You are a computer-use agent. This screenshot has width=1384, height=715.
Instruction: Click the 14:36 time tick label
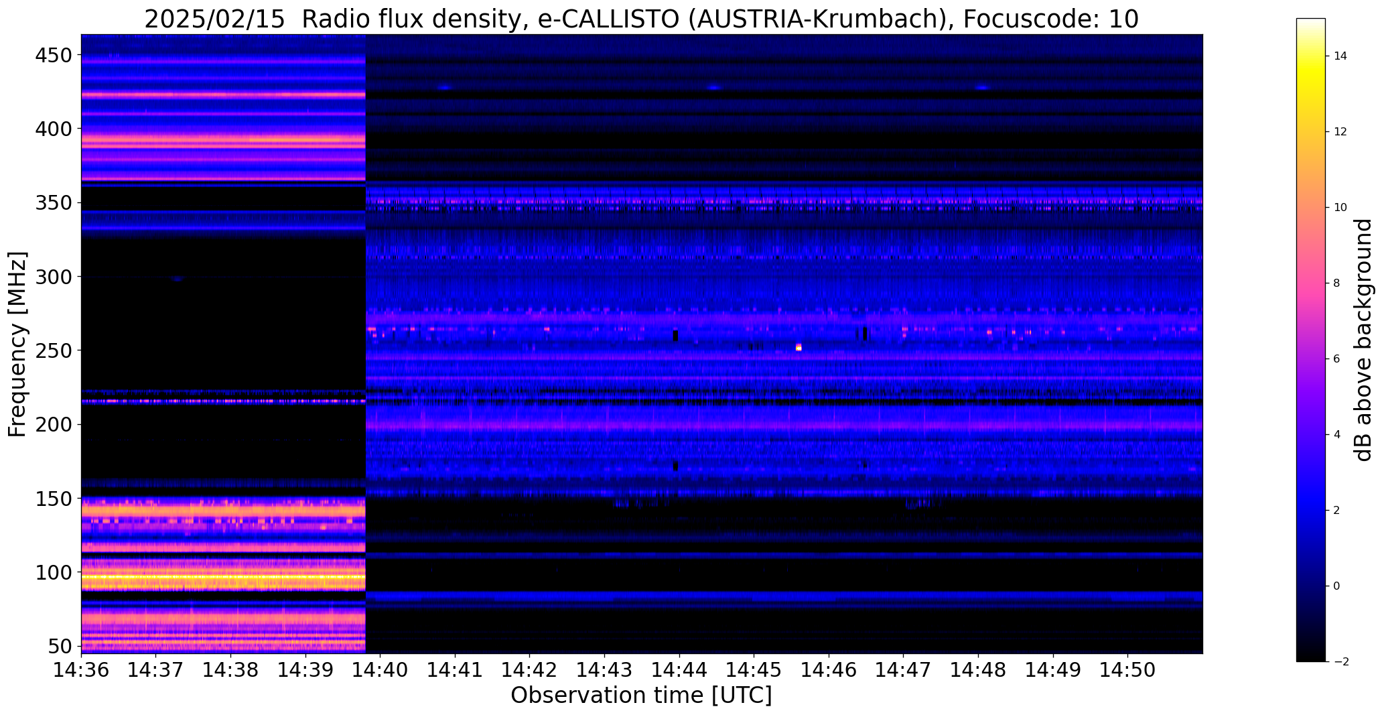click(82, 670)
